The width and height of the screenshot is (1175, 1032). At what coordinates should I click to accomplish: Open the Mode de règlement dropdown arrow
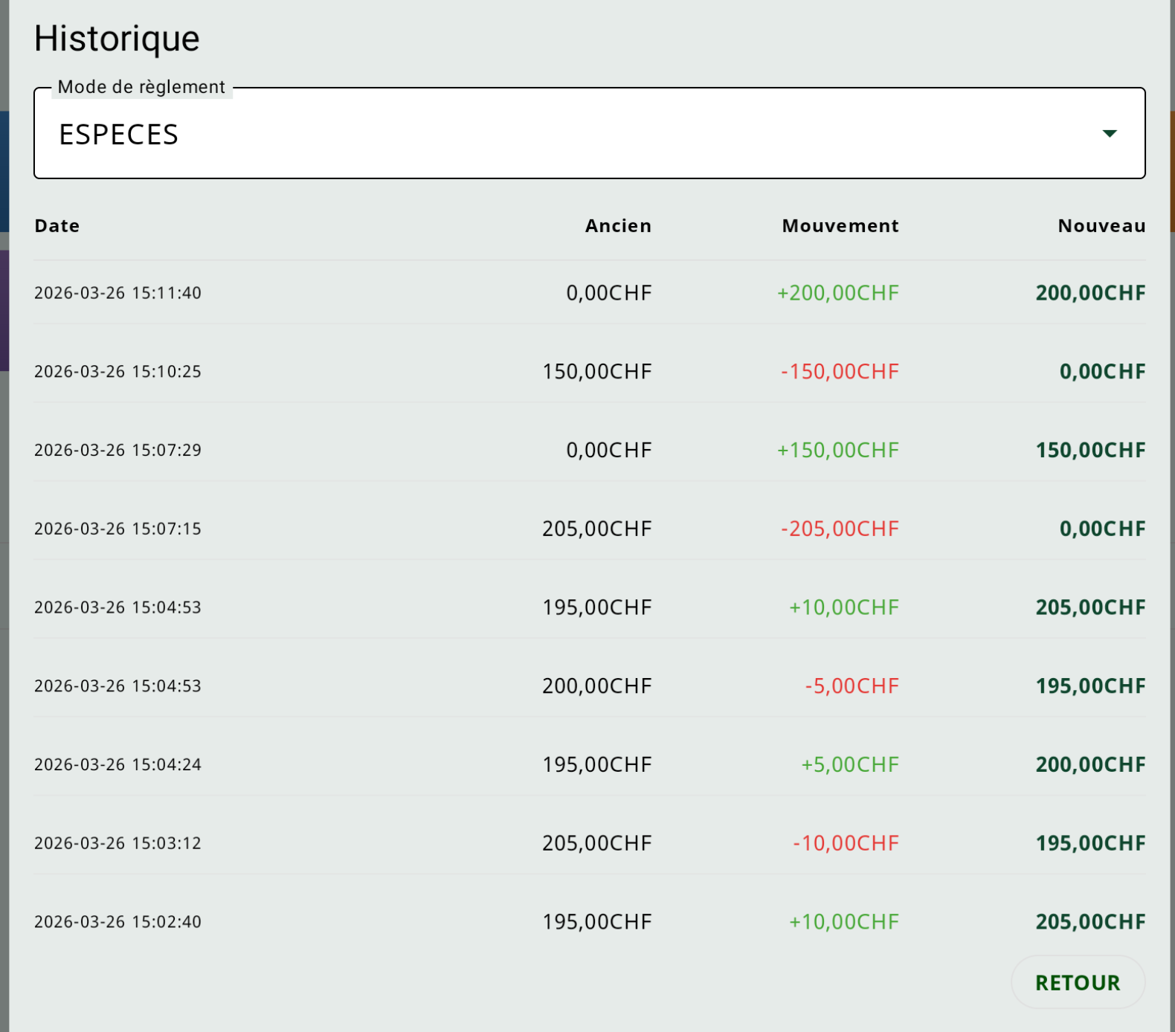pyautogui.click(x=1109, y=134)
